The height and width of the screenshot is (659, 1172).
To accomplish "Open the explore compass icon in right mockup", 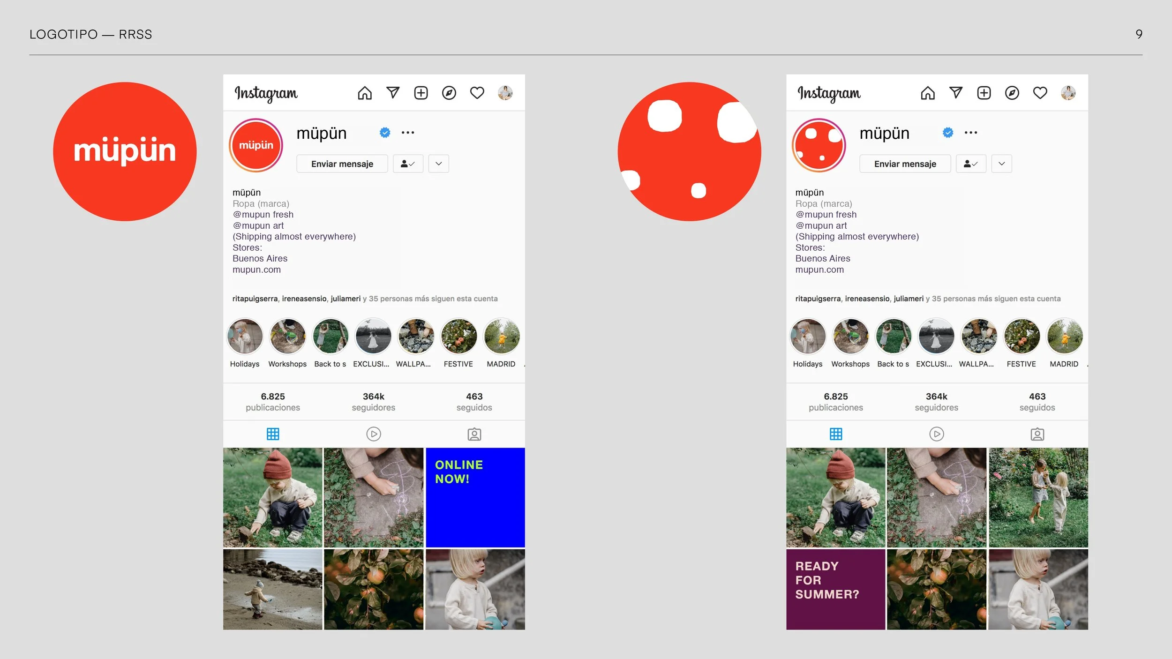I will [x=1012, y=93].
